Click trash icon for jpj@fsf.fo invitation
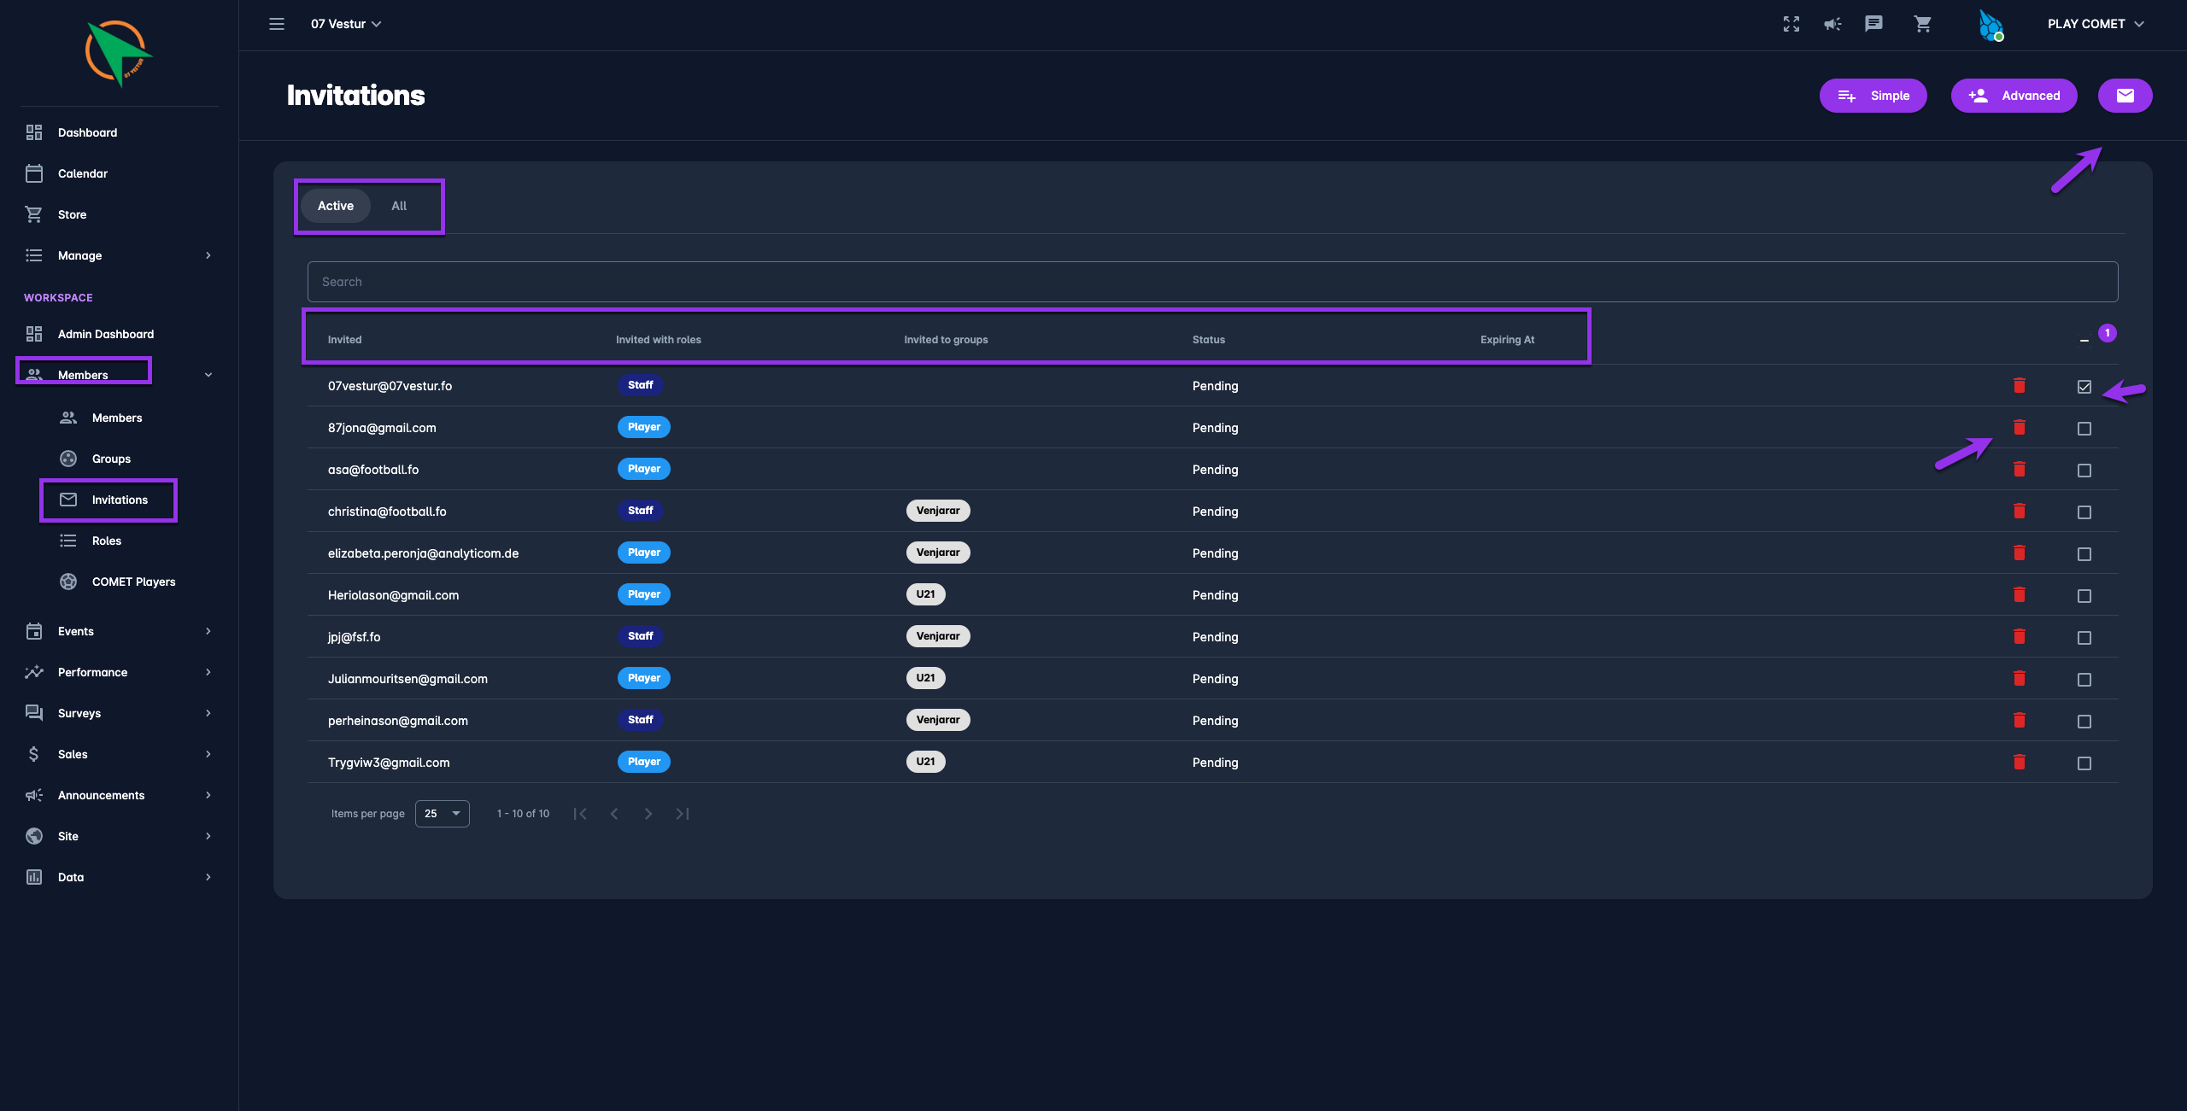The image size is (2187, 1111). [x=2020, y=636]
